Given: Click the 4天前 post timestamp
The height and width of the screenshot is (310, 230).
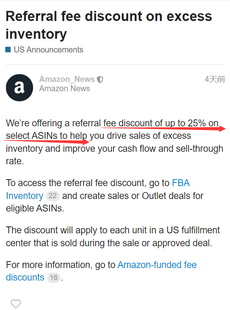Looking at the screenshot, I should point(215,79).
